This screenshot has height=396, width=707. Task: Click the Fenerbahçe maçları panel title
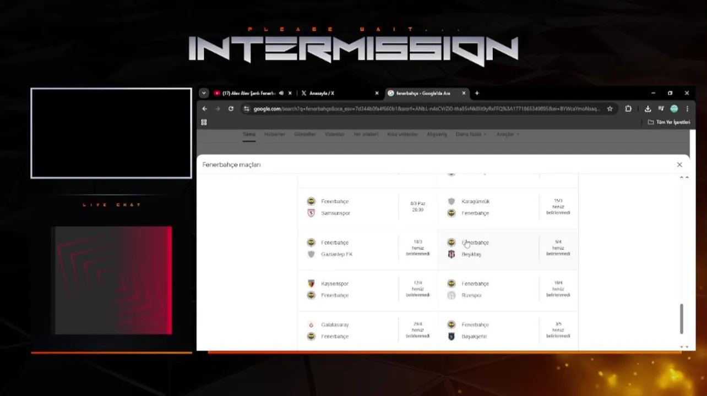coord(231,164)
